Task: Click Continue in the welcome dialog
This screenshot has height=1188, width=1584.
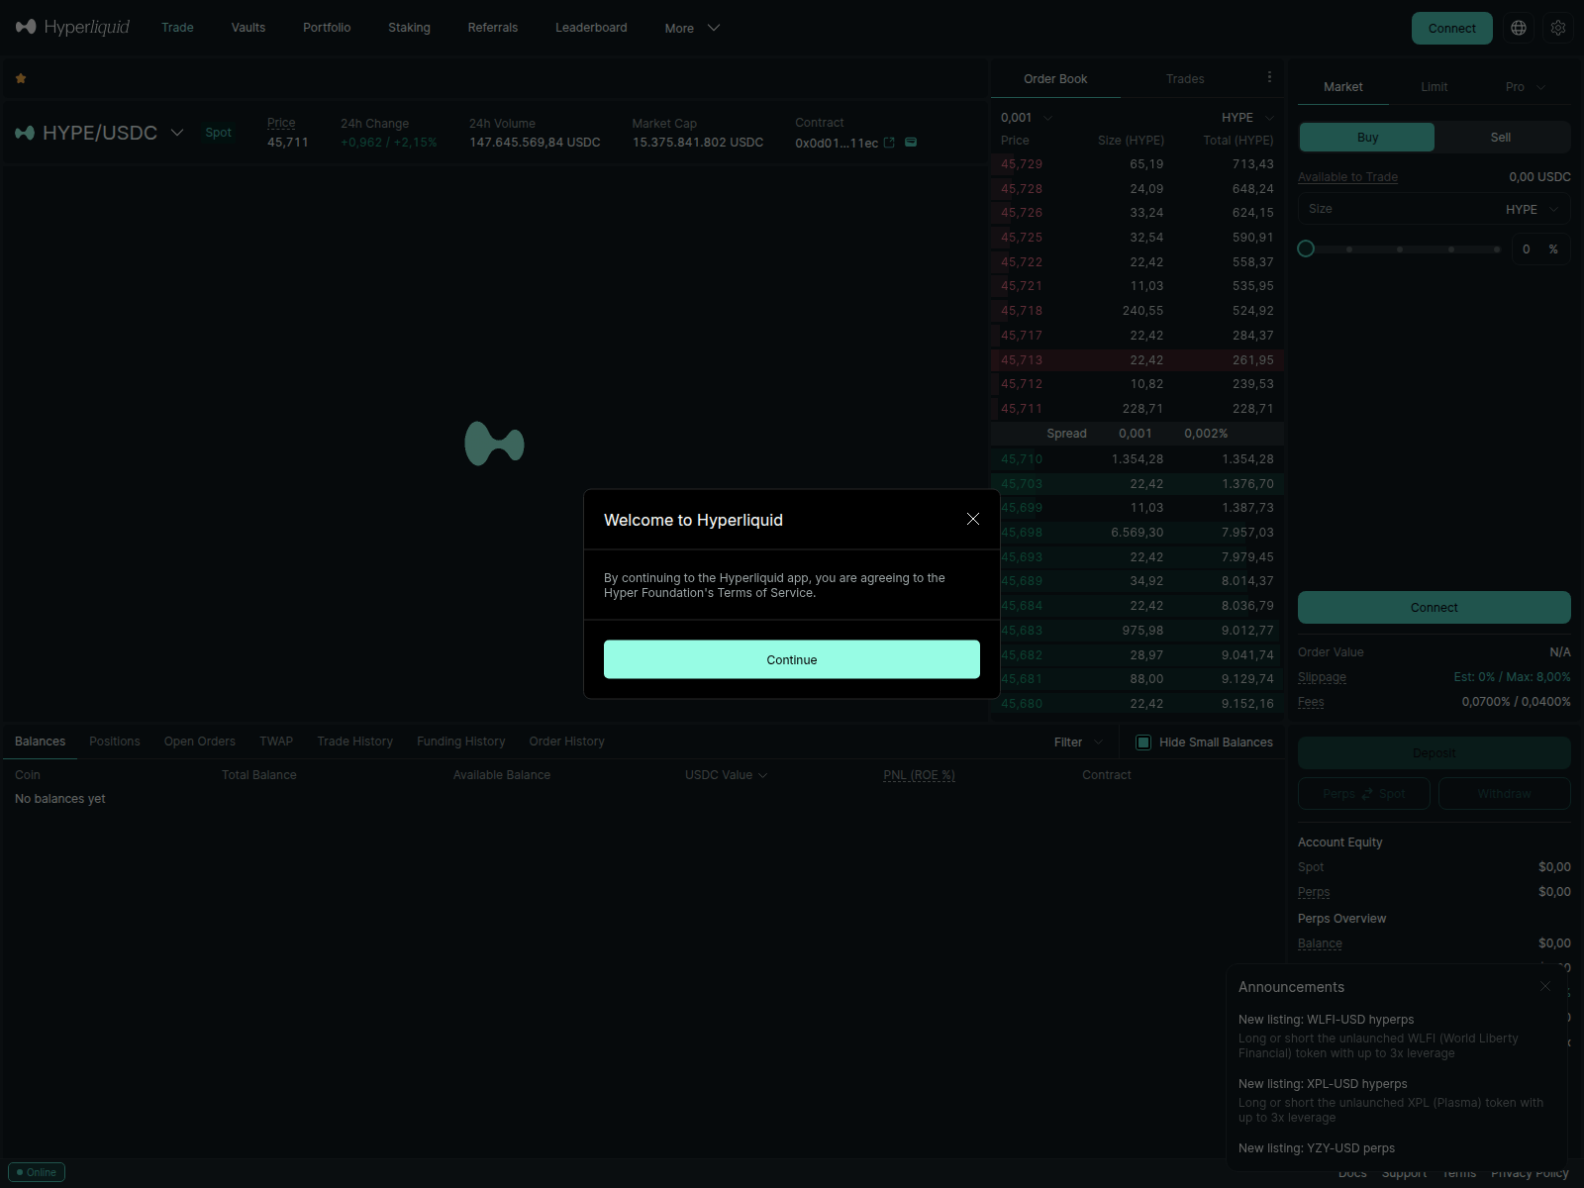Action: coord(792,659)
